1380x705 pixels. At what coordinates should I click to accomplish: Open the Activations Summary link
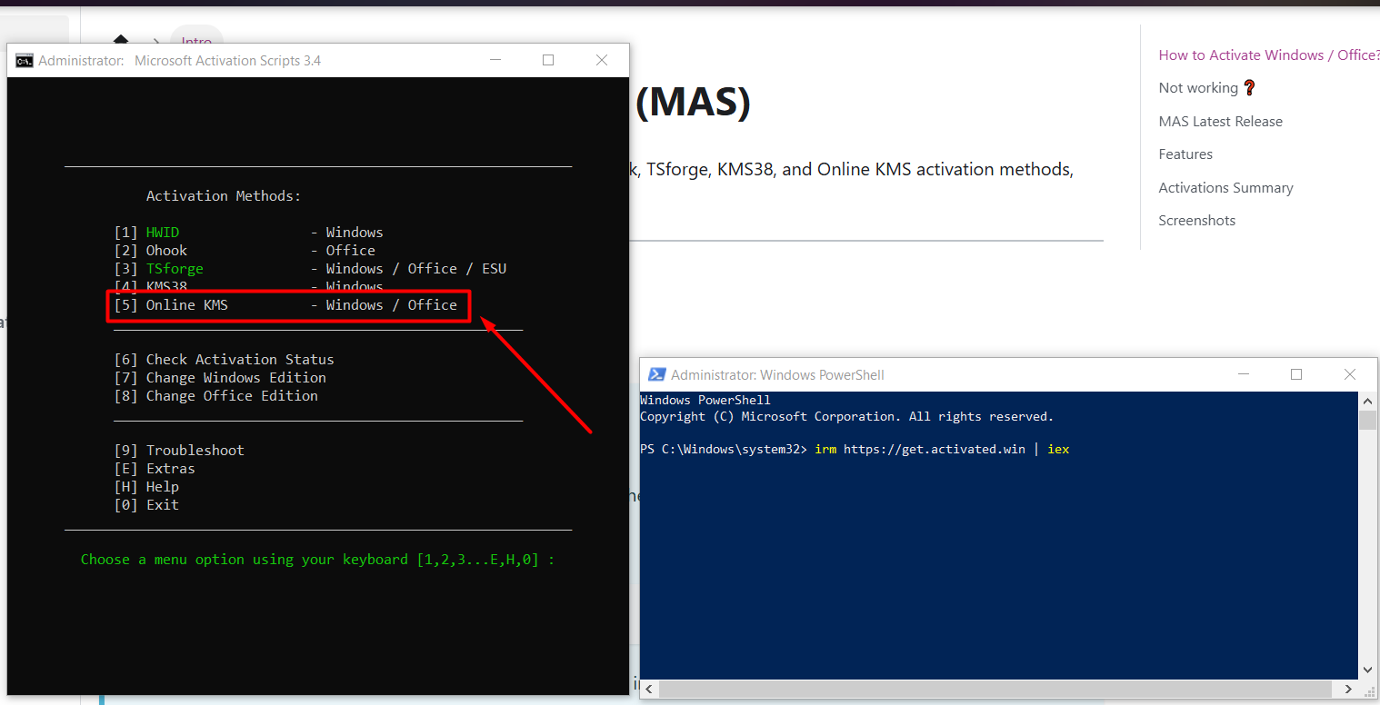point(1225,188)
